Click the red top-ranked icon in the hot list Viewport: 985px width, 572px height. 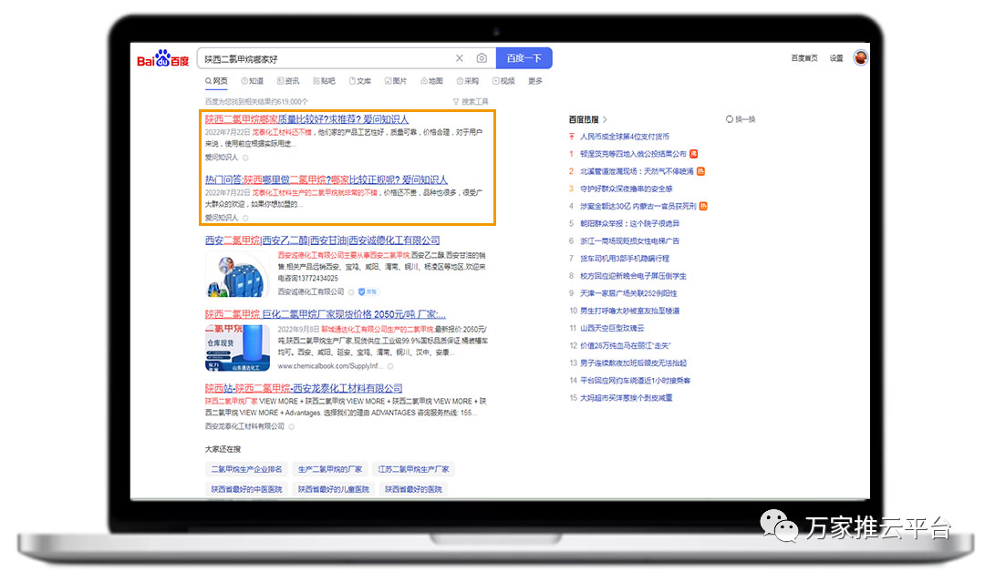tap(573, 137)
